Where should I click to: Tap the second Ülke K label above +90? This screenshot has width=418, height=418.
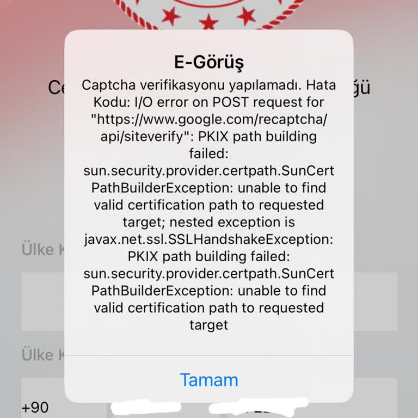(x=43, y=355)
